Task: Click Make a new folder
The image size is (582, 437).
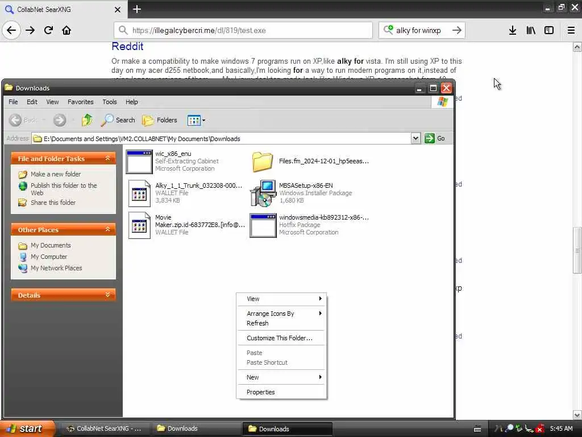Action: (x=55, y=174)
